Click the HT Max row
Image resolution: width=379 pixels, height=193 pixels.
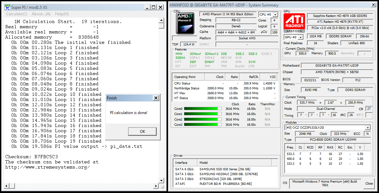tap(225, 93)
